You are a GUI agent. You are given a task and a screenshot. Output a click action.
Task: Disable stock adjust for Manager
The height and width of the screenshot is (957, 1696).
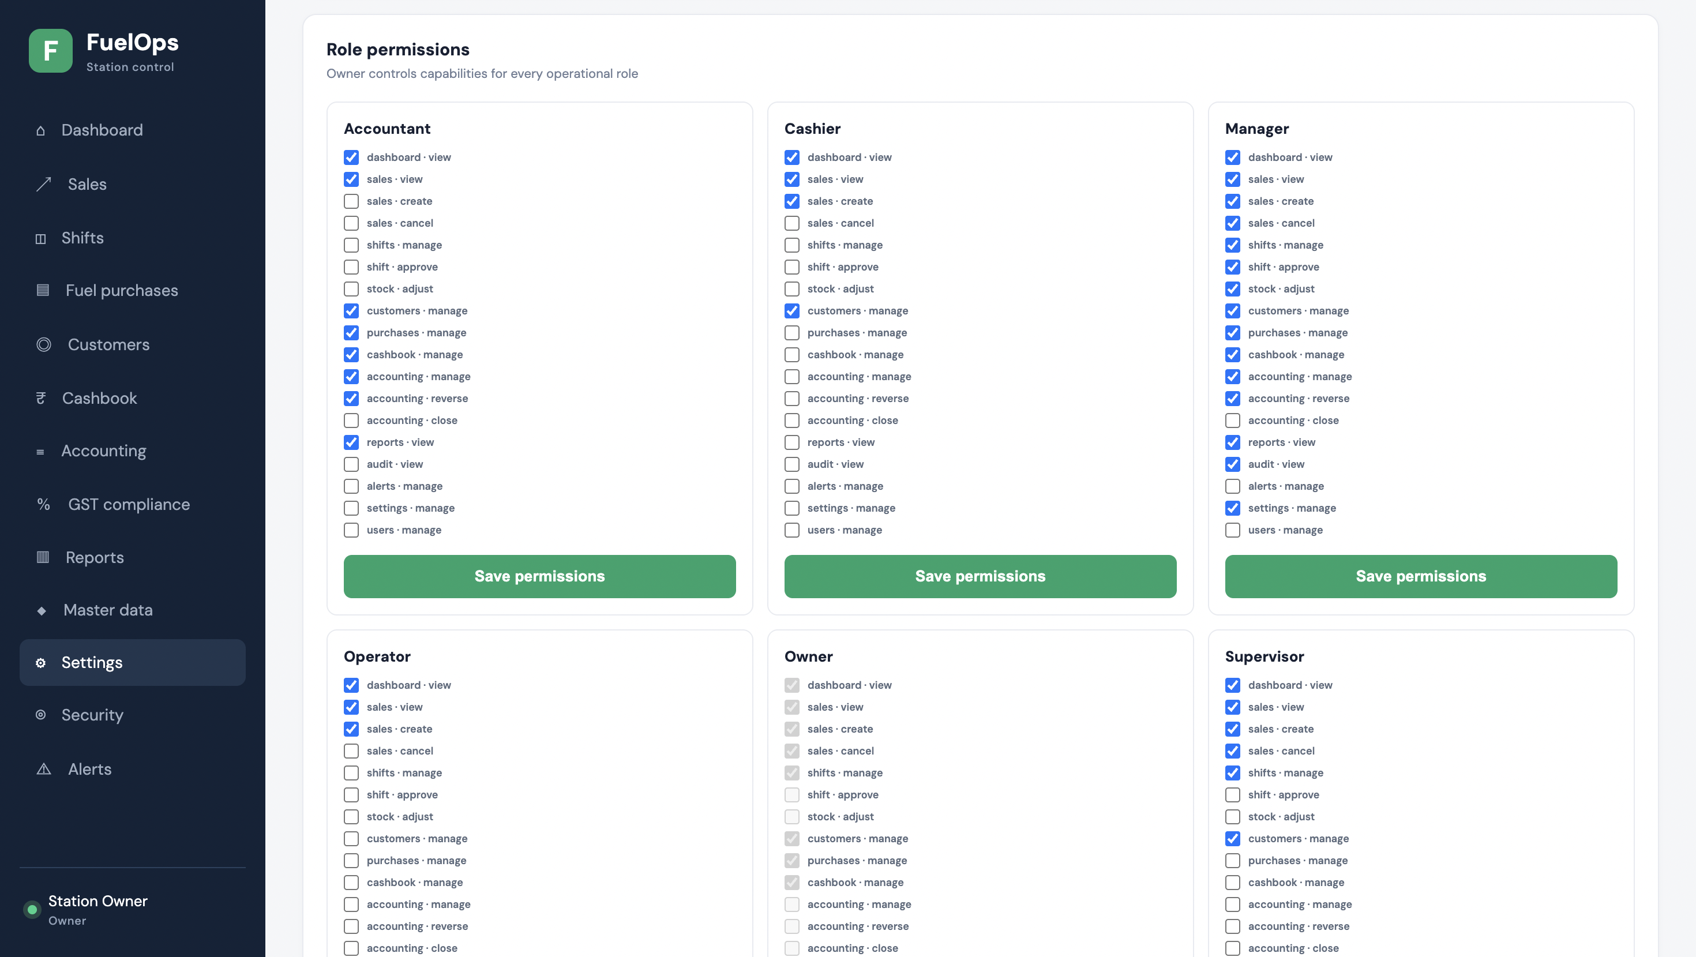[x=1233, y=289]
